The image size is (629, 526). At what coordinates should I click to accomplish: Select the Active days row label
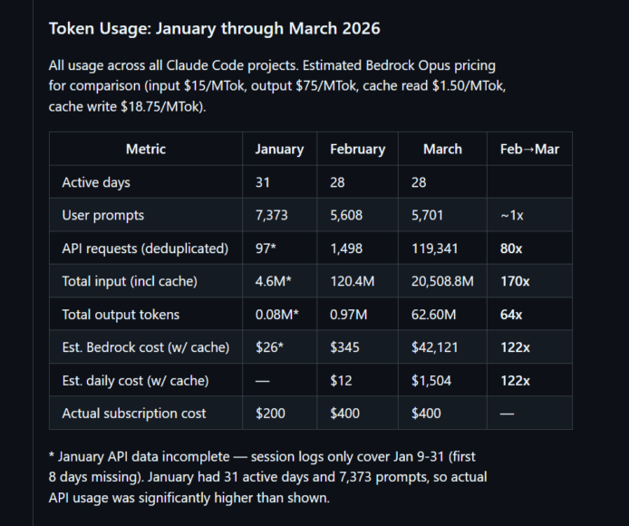click(96, 182)
